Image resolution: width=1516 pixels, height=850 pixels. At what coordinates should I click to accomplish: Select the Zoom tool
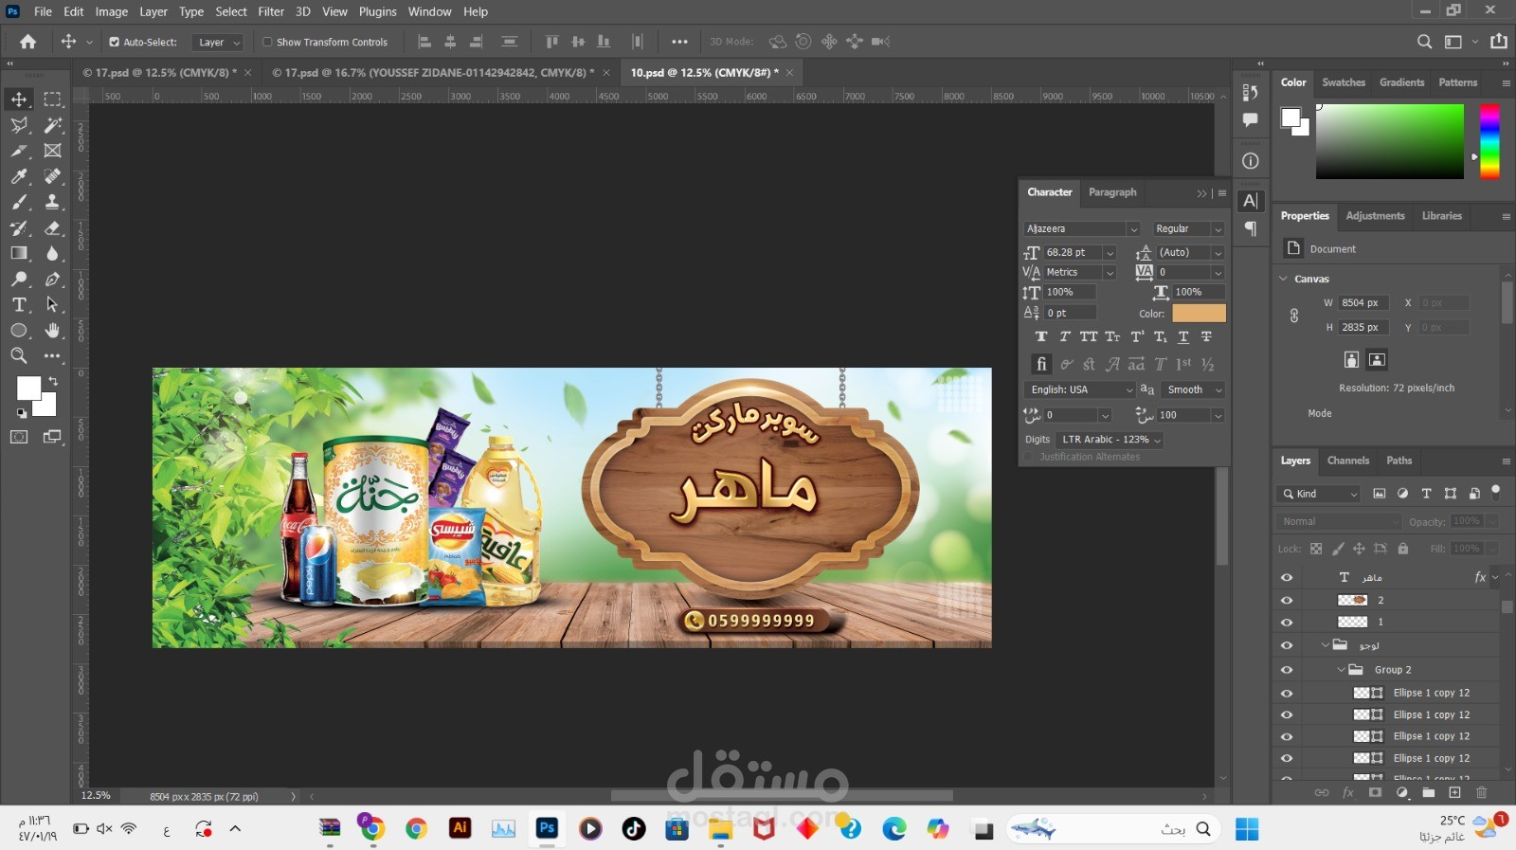tap(19, 355)
